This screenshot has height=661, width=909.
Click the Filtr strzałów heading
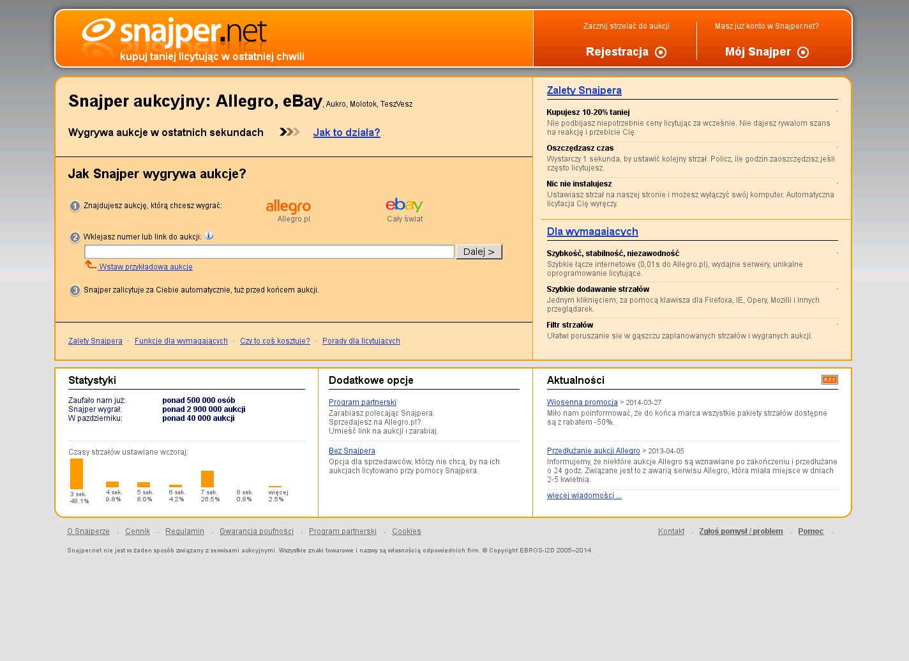click(570, 325)
